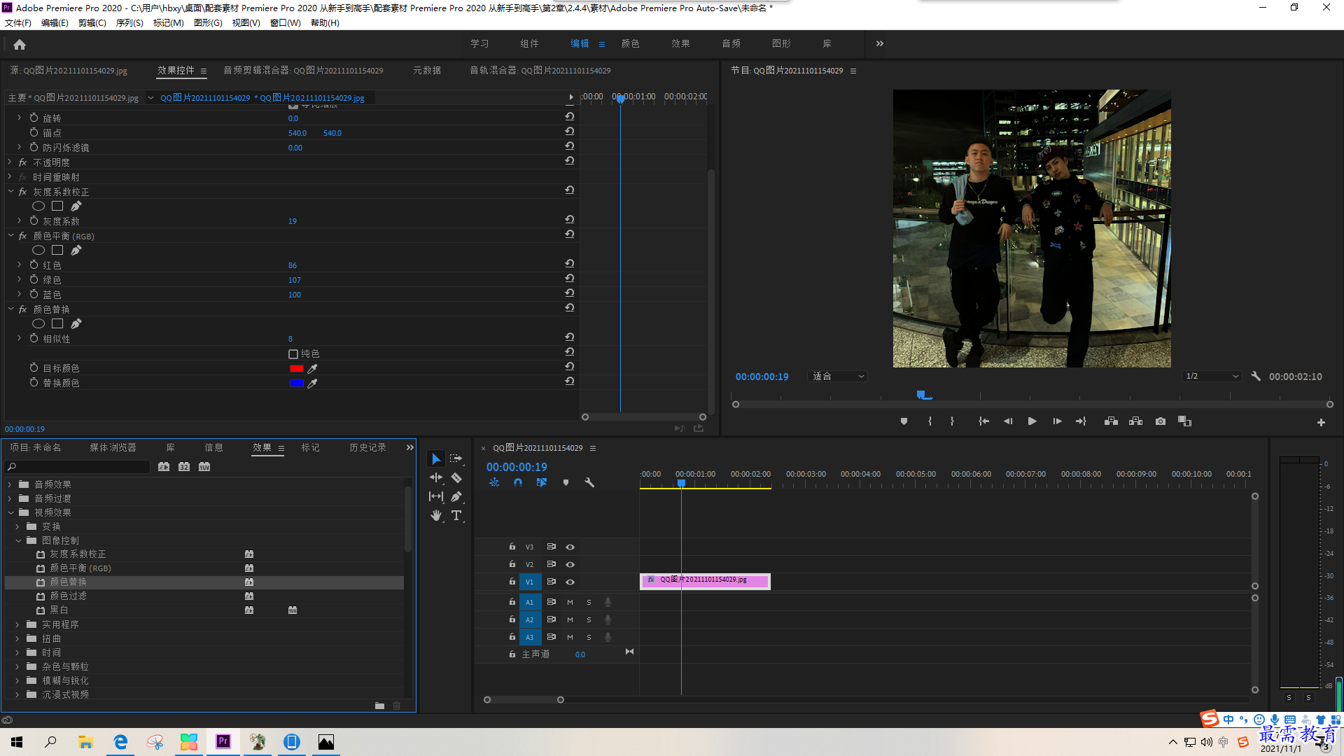
Task: Open the 适合 zoom level dropdown
Action: tap(837, 377)
